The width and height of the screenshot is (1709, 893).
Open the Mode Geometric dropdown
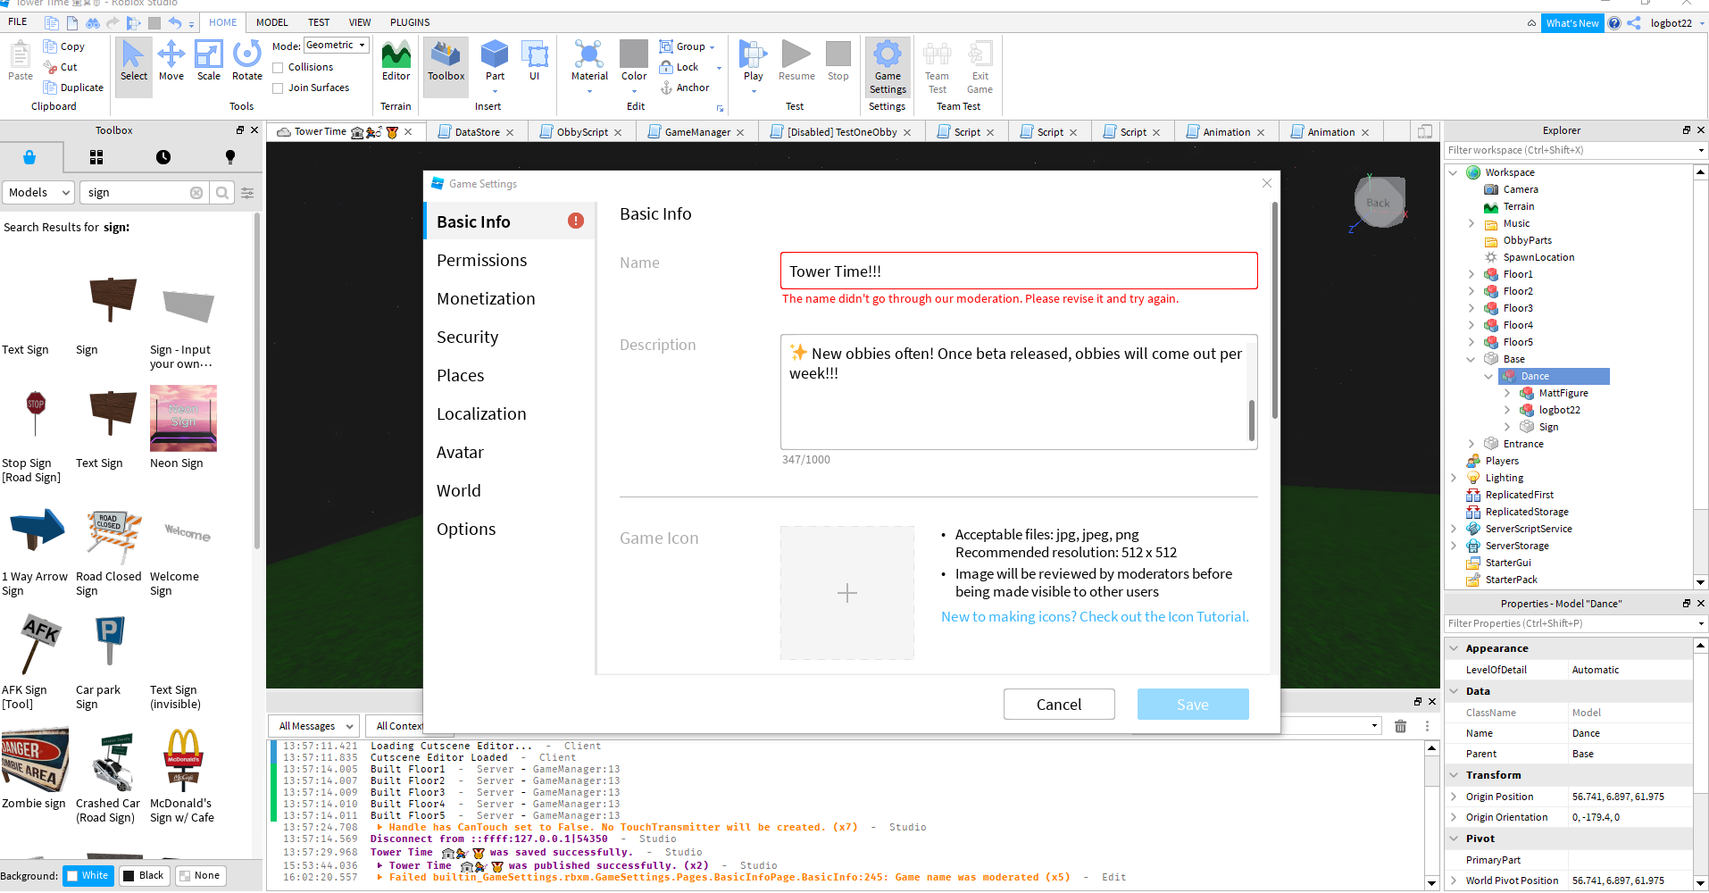coord(337,46)
